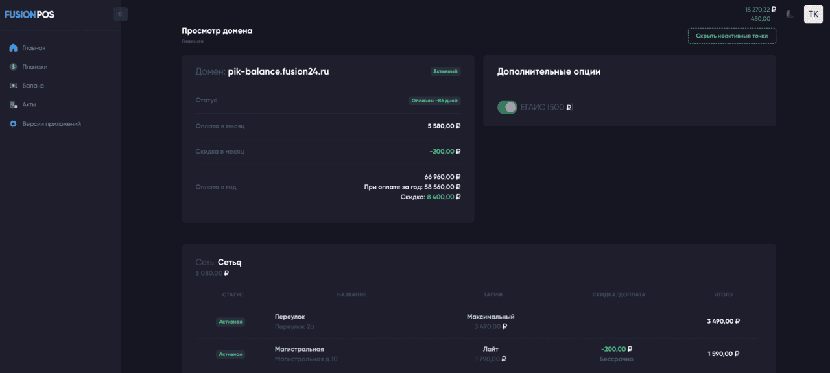Click network total 5 080,00 ₽

point(212,273)
